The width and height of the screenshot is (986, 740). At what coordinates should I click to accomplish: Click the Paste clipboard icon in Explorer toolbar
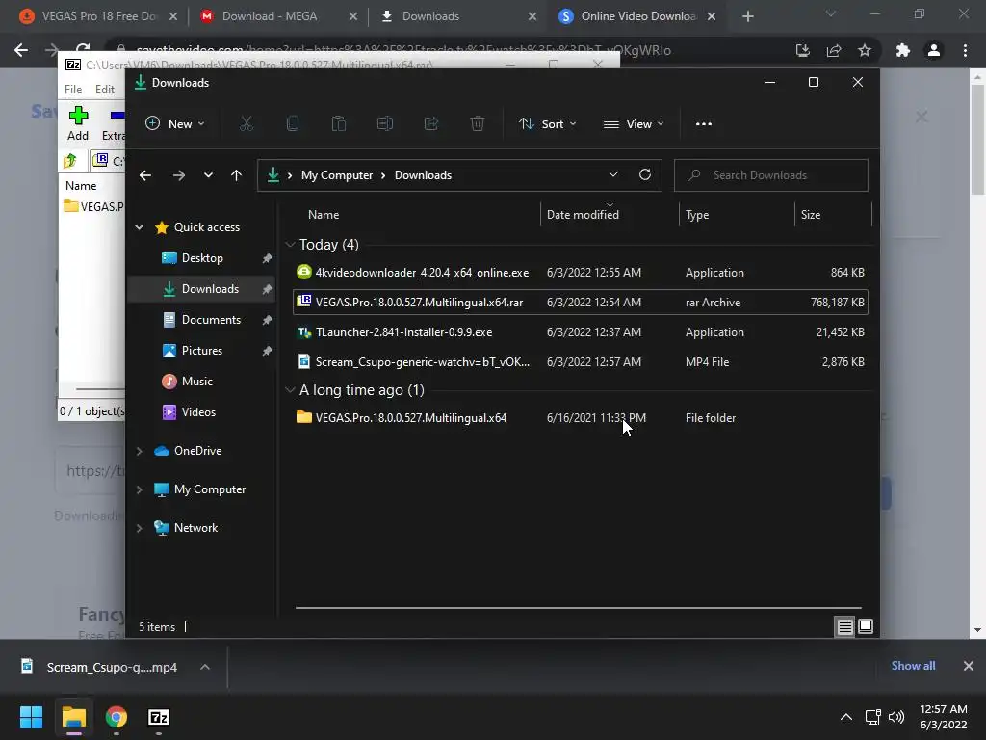(338, 124)
